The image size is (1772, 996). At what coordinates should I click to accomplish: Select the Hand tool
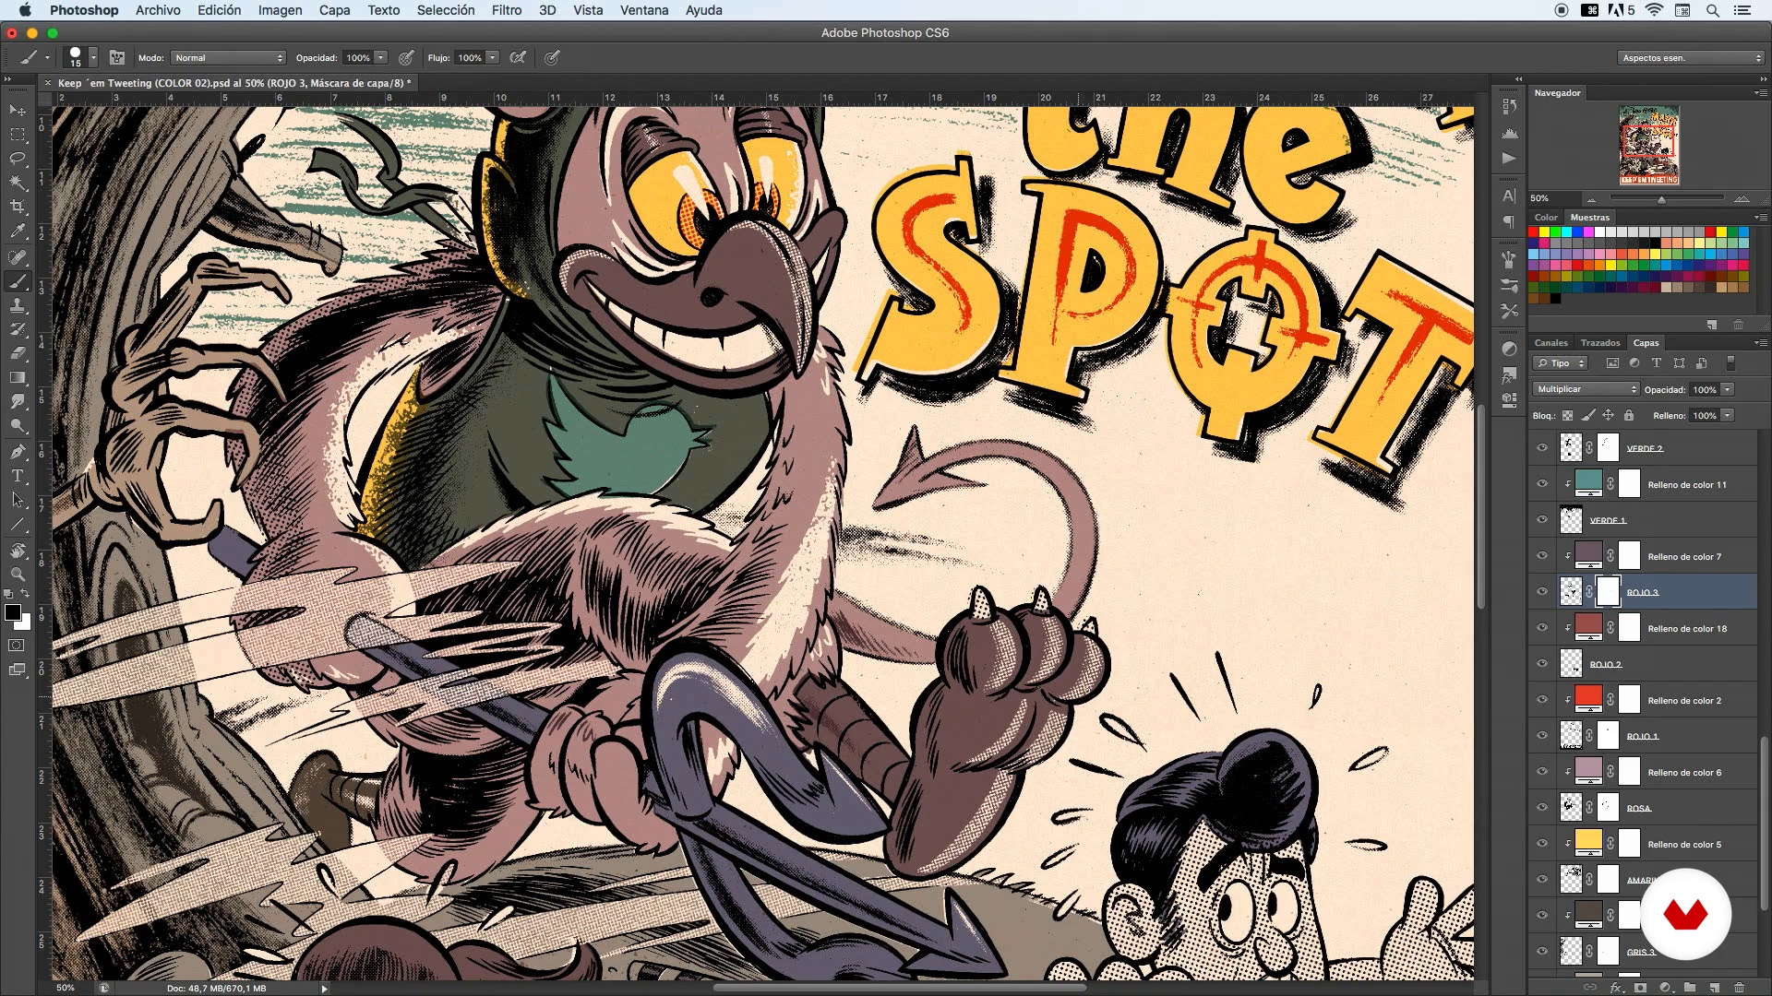(18, 551)
